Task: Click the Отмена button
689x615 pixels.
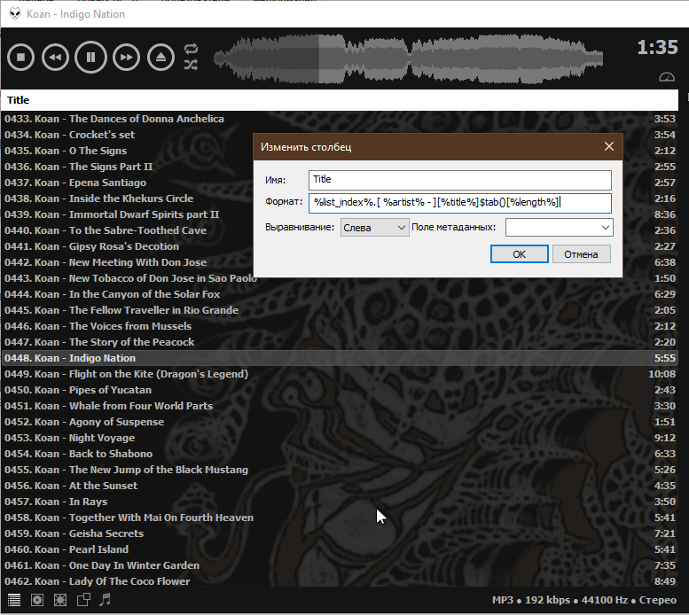Action: pos(581,254)
